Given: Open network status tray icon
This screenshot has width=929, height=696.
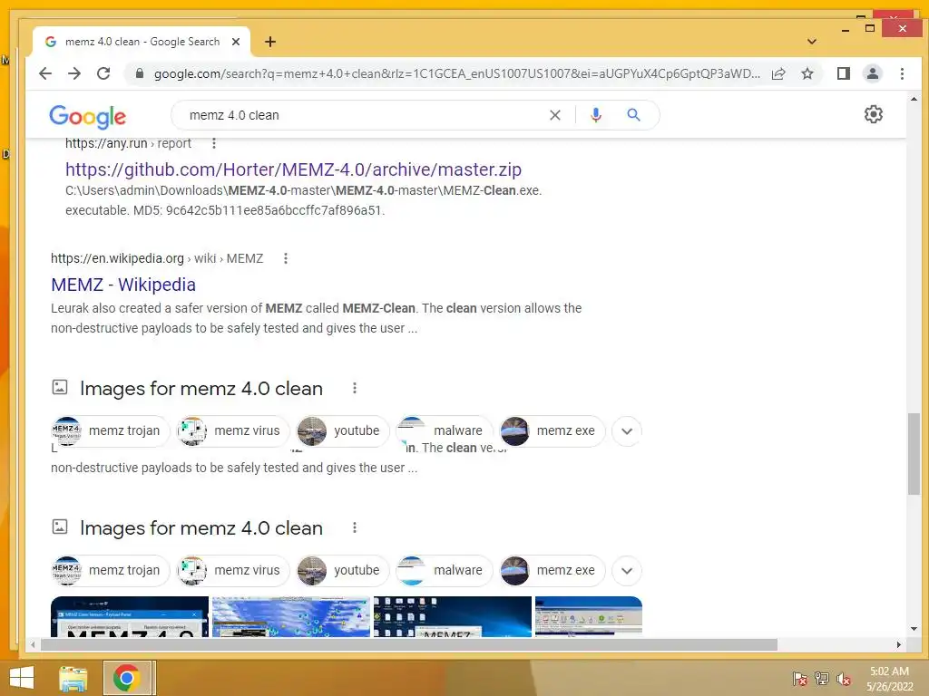Looking at the screenshot, I should coord(822,679).
